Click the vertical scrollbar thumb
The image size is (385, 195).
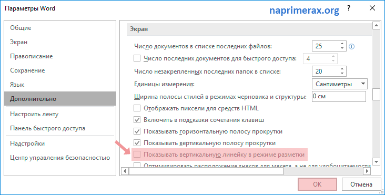pyautogui.click(x=376, y=95)
